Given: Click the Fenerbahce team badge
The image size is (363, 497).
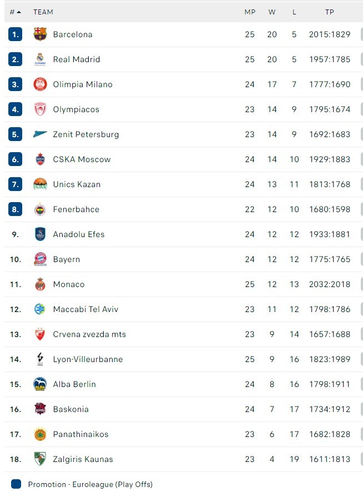Looking at the screenshot, I should (40, 209).
